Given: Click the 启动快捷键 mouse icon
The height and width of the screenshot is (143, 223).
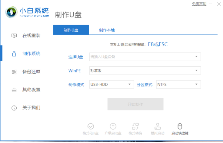Looking at the screenshot, I should (x=180, y=126).
